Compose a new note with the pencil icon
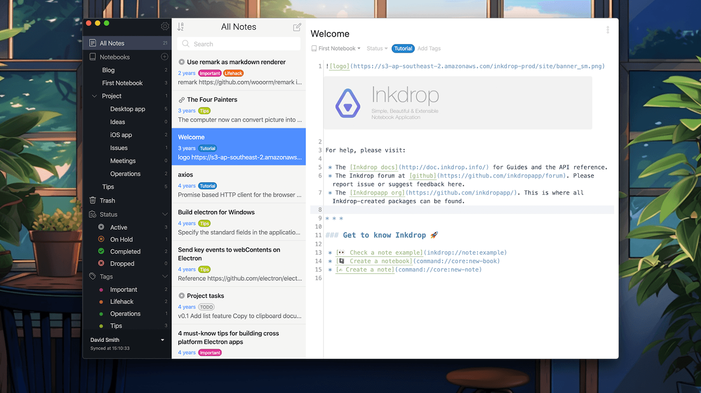Screen dimensions: 701x393 coord(297,27)
